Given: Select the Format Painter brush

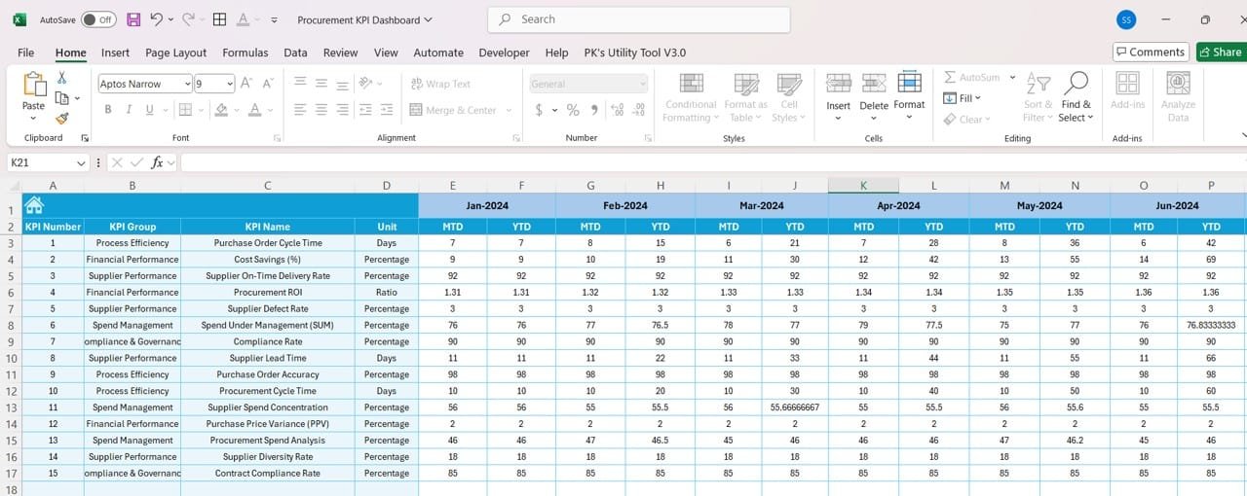Looking at the screenshot, I should (62, 119).
